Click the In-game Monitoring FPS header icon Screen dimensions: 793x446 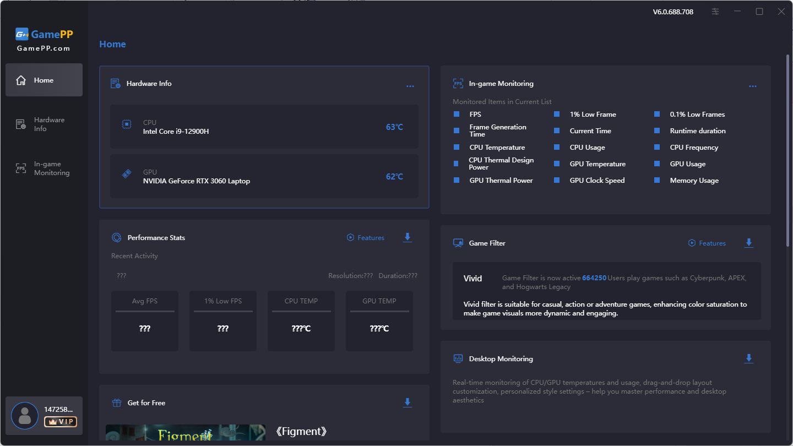458,84
